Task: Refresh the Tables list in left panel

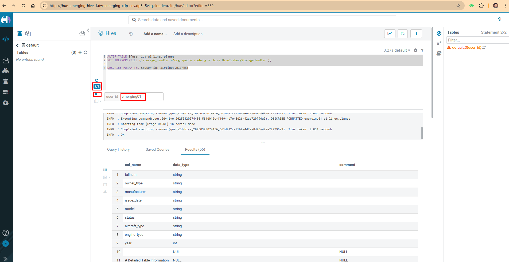Action: click(x=86, y=52)
